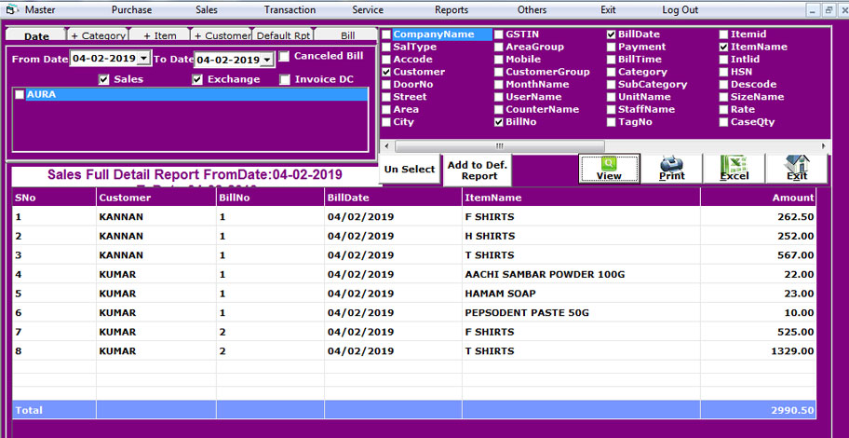849x438 pixels.
Task: Tick the AURA company checkbox
Action: click(x=20, y=95)
